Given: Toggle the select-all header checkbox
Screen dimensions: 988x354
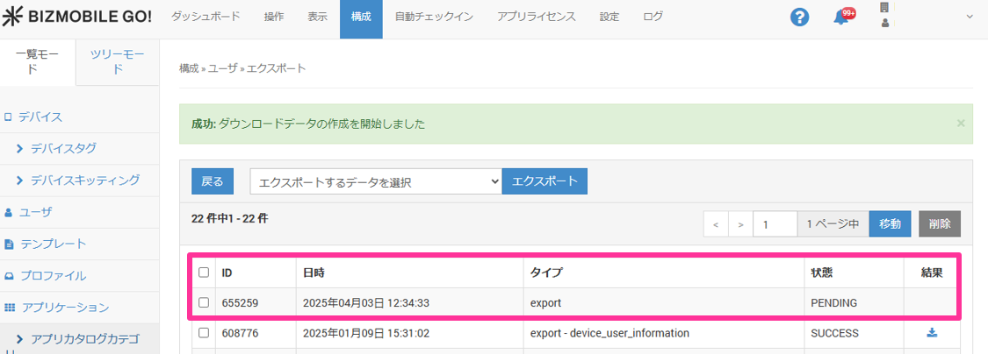Looking at the screenshot, I should click(x=204, y=273).
